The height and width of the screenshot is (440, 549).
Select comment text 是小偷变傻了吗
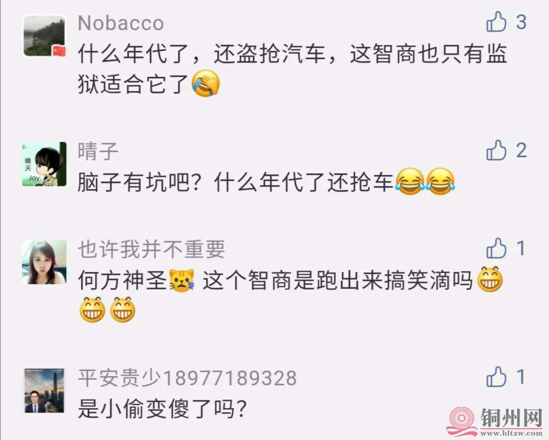(x=163, y=408)
